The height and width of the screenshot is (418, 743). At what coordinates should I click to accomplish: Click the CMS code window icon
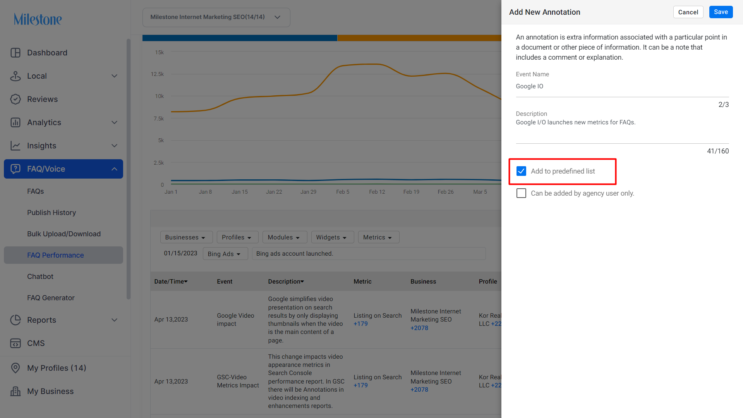click(15, 343)
